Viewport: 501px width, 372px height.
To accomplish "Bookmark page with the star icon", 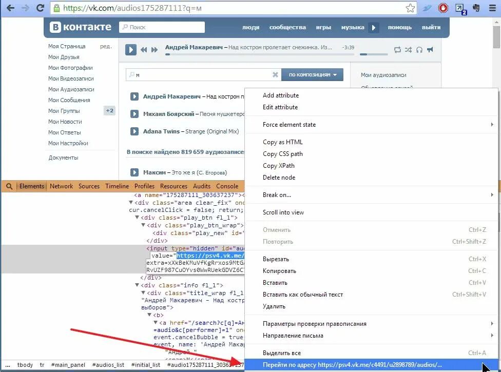I will 410,8.
